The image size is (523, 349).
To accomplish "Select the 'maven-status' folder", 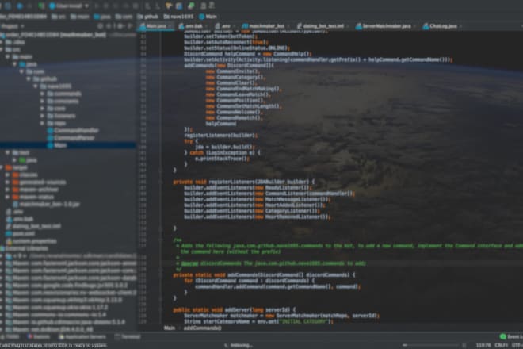I will (33, 197).
